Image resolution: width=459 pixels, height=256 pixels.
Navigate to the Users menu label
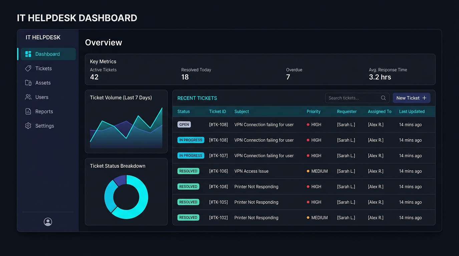click(x=42, y=97)
